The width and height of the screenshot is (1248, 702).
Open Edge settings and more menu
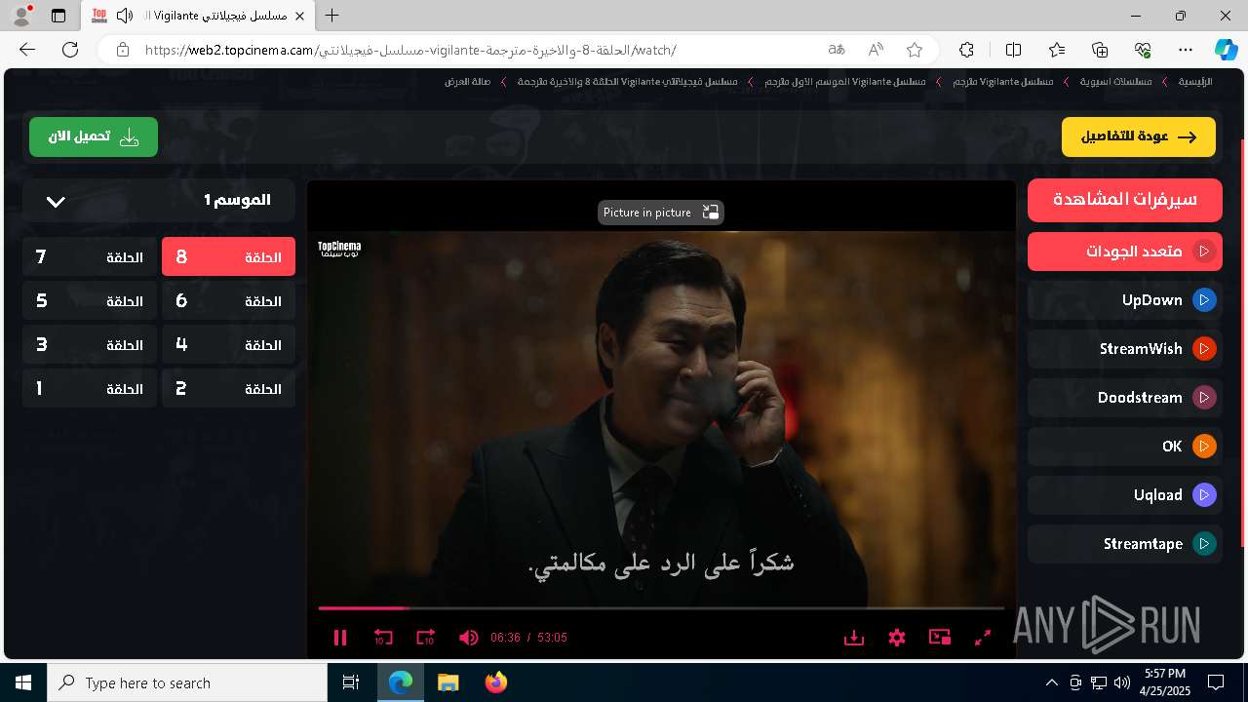pyautogui.click(x=1186, y=50)
